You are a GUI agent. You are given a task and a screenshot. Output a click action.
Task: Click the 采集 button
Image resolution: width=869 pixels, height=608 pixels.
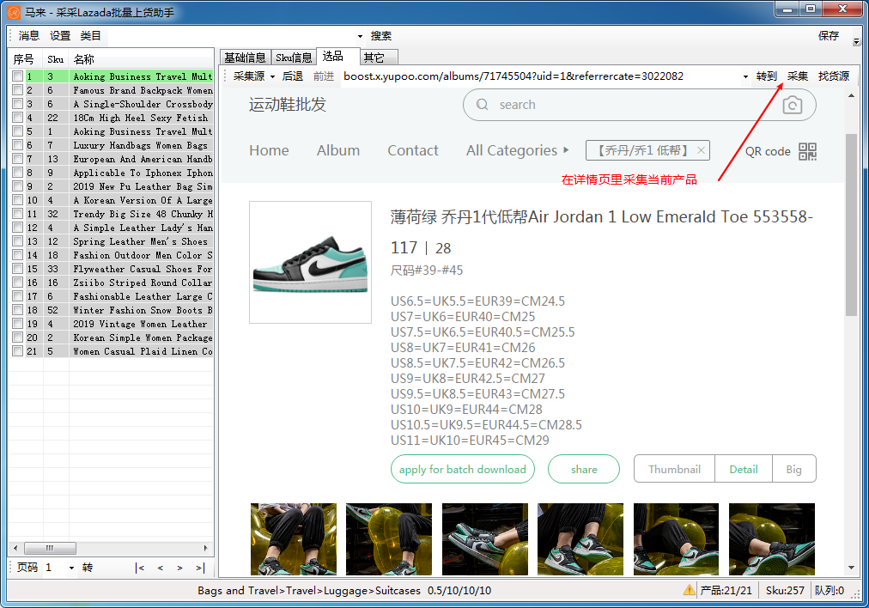coord(798,76)
